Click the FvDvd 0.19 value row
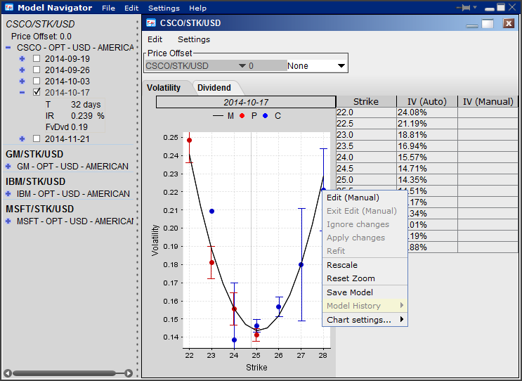Screen dimensions: 522x381 pos(75,127)
